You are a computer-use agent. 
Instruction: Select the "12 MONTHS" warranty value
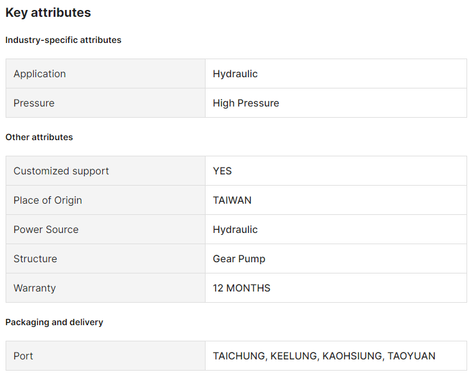(241, 288)
